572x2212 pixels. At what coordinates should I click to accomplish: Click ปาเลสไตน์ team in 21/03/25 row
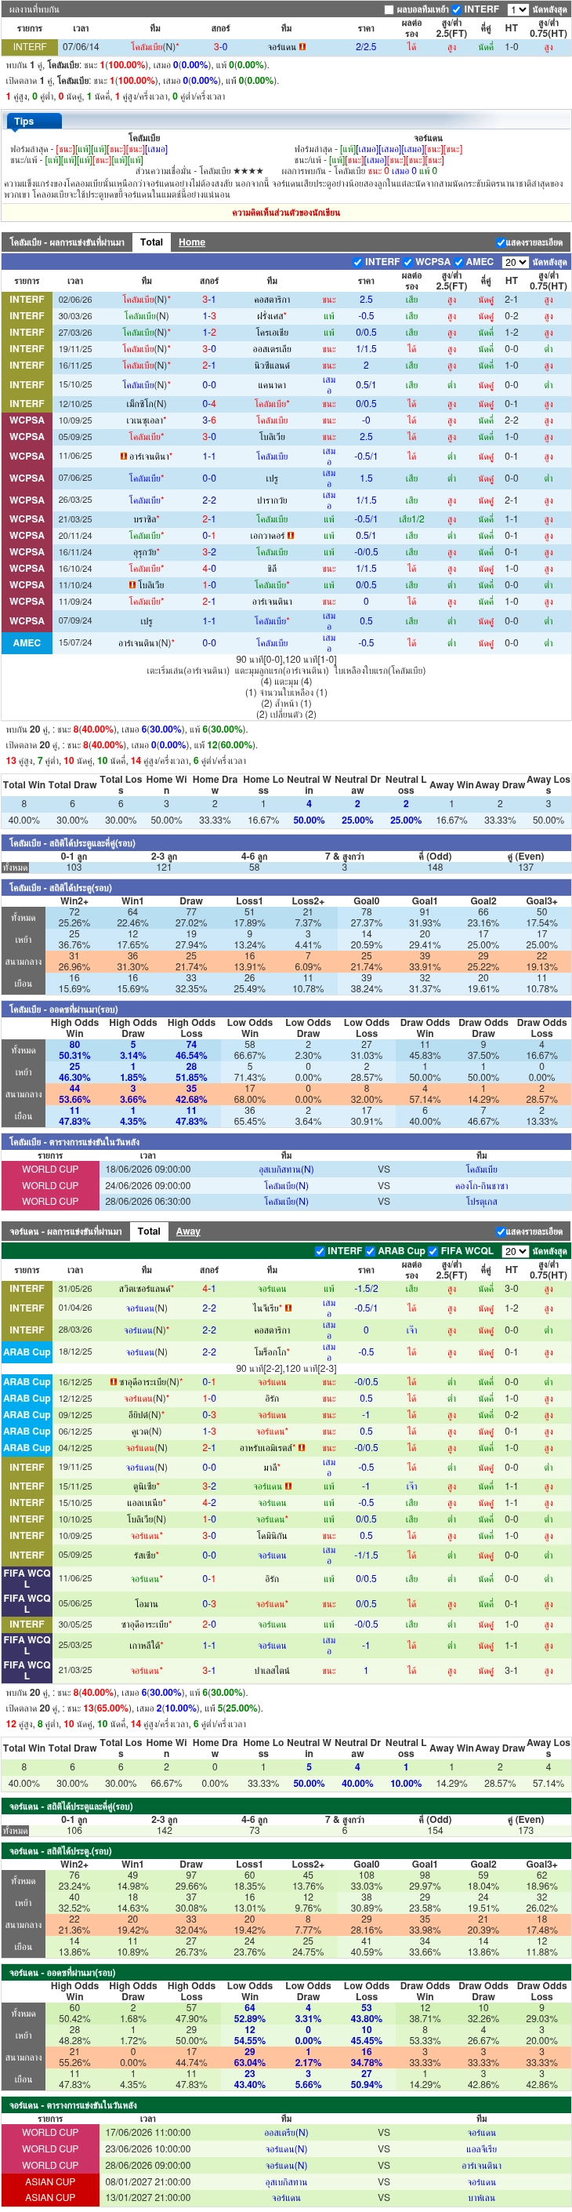[272, 1670]
